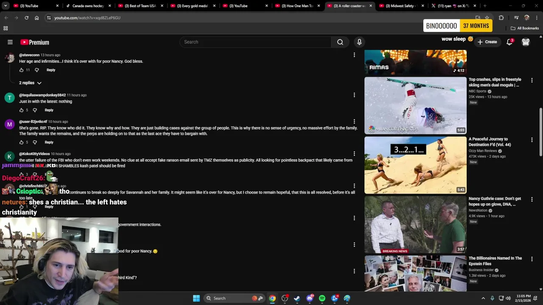Open the Ozzy Man Reviews channel link

coord(483,151)
